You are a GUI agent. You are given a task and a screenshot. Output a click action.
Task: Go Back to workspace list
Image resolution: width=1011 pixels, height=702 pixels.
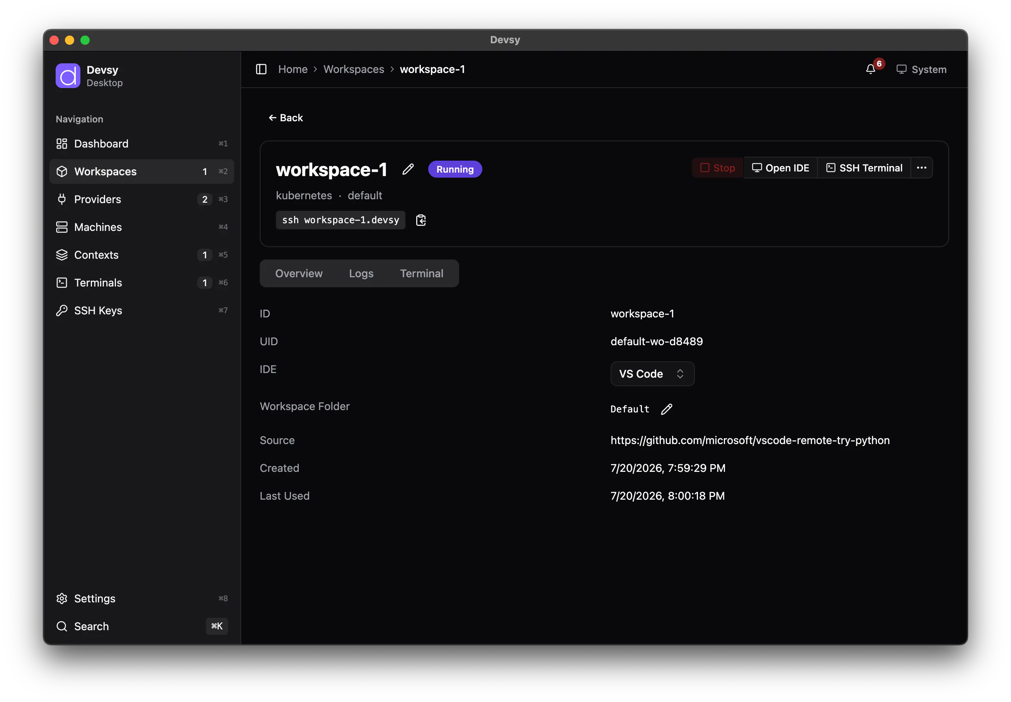click(286, 117)
